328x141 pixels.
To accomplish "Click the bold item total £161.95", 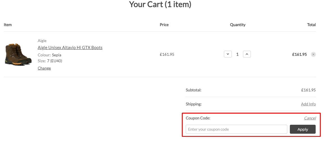I will (299, 54).
